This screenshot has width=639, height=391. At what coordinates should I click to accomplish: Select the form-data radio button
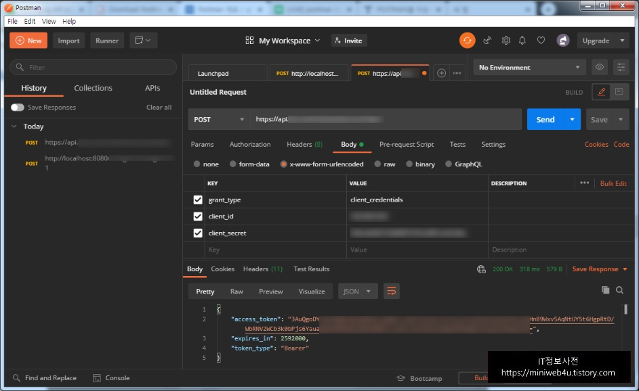[x=232, y=164]
